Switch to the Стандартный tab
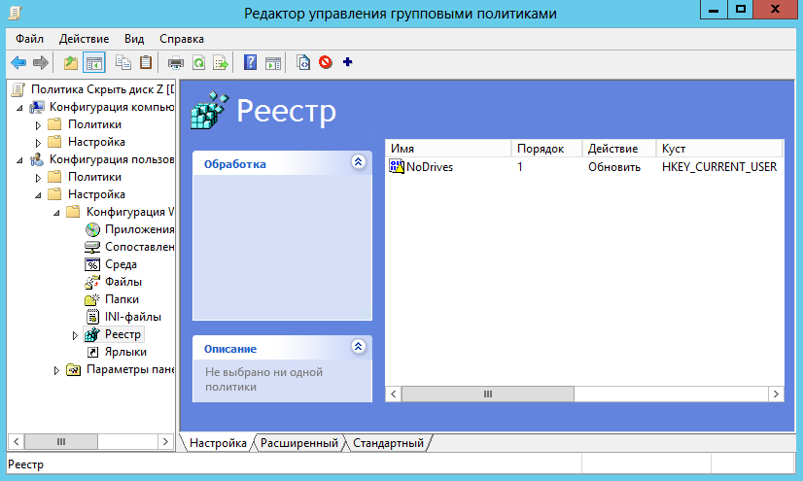The image size is (803, 481). (x=388, y=443)
